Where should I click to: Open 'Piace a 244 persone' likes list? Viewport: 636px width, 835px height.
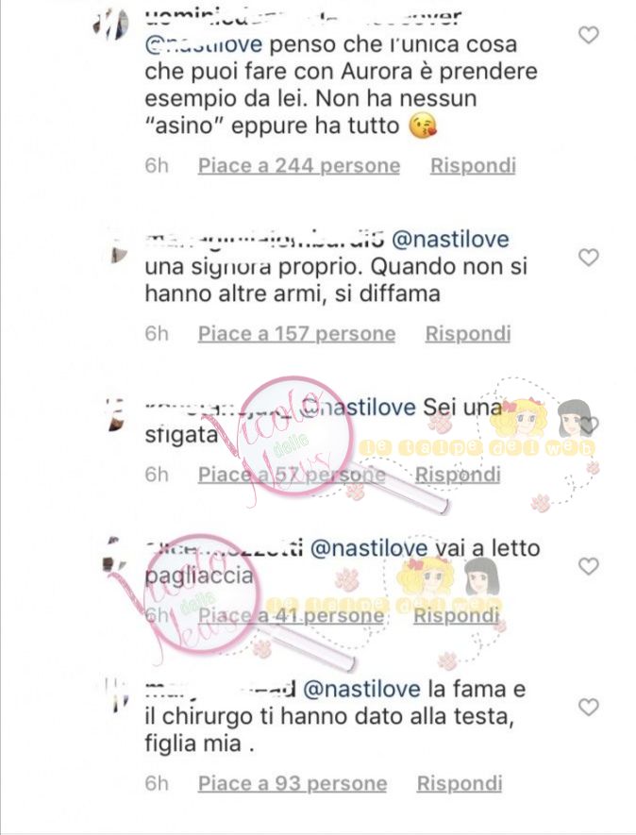(x=299, y=166)
